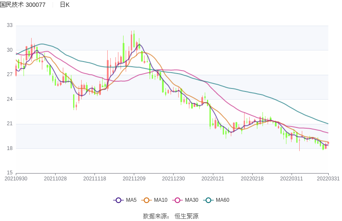Viewport: 342px width, 221px height.
Task: Click the 数据来源 label below the legend
Action: point(155,216)
